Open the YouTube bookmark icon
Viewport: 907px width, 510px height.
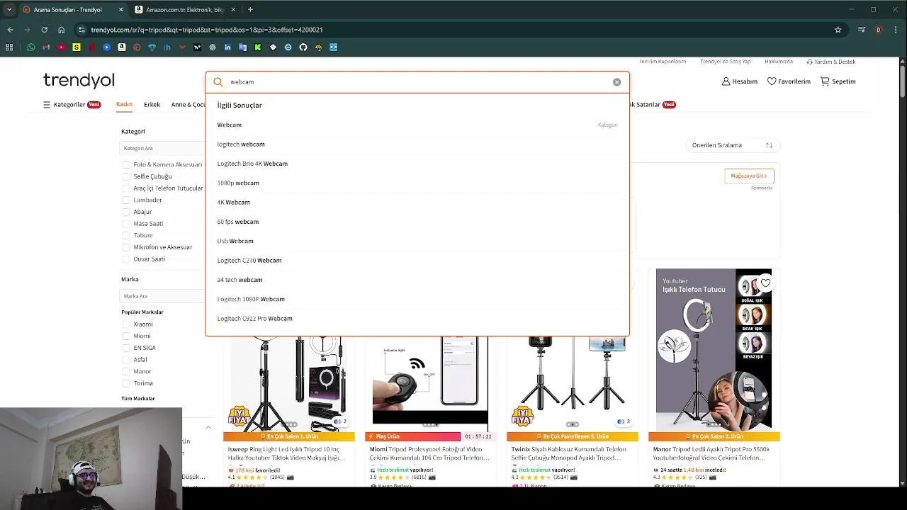tap(61, 47)
